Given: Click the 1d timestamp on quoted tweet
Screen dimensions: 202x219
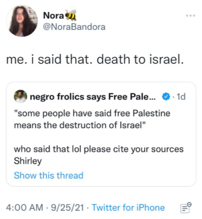Looking at the screenshot, I should click(x=181, y=97).
